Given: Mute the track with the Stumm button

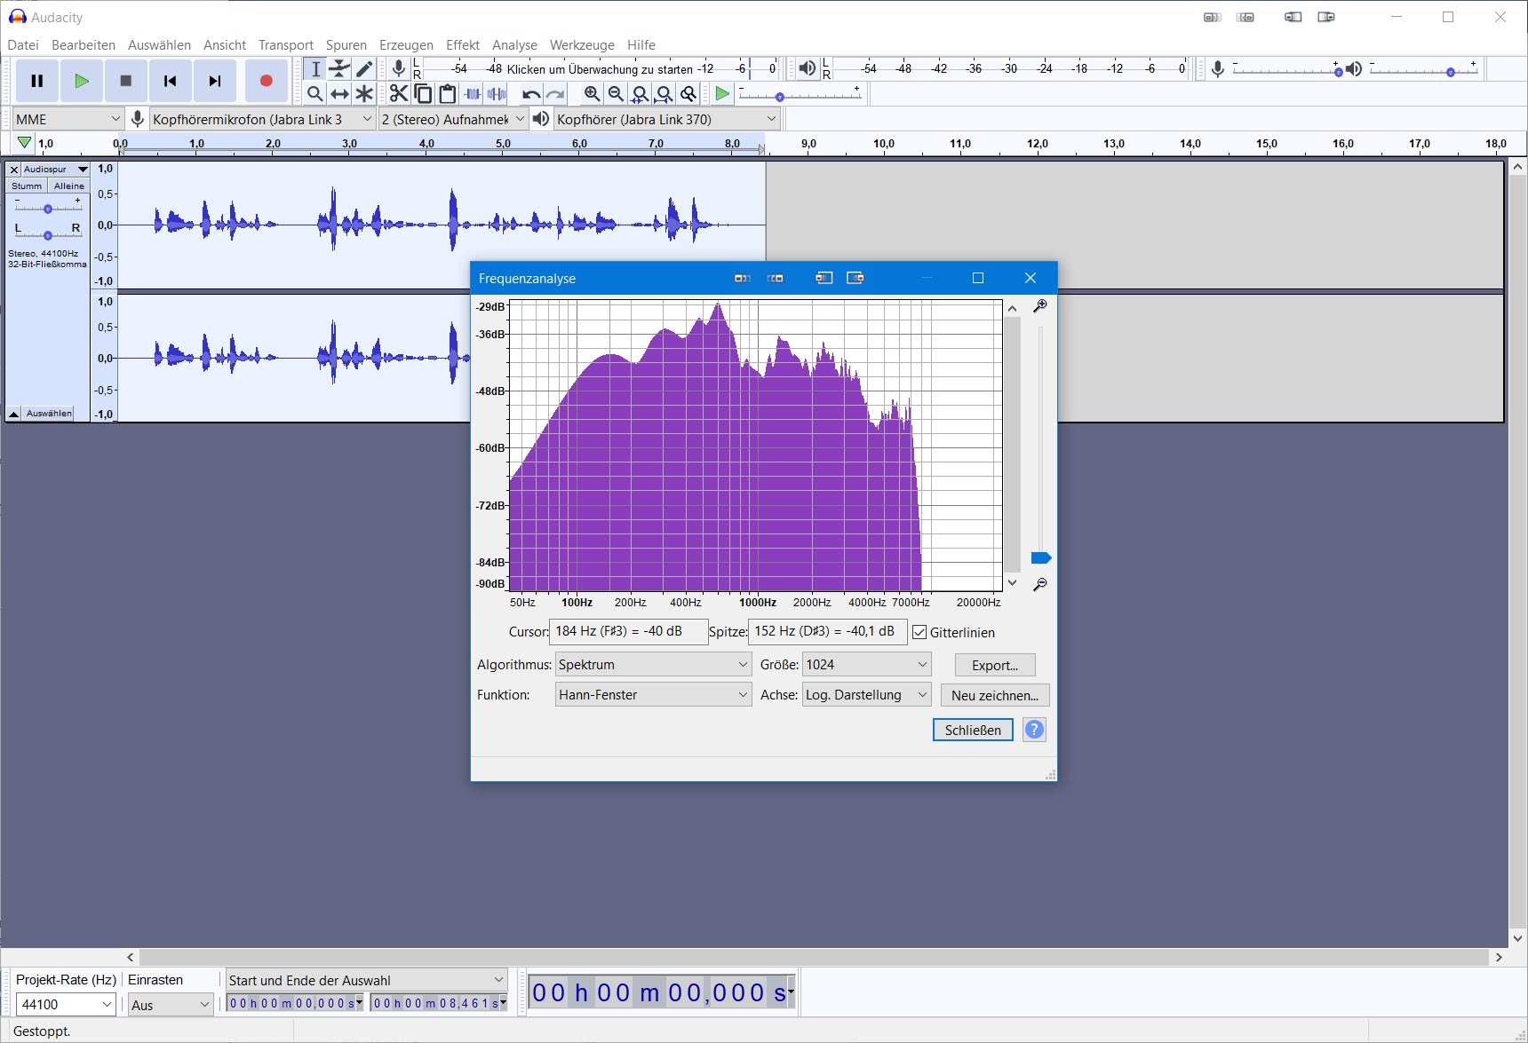Looking at the screenshot, I should [27, 186].
